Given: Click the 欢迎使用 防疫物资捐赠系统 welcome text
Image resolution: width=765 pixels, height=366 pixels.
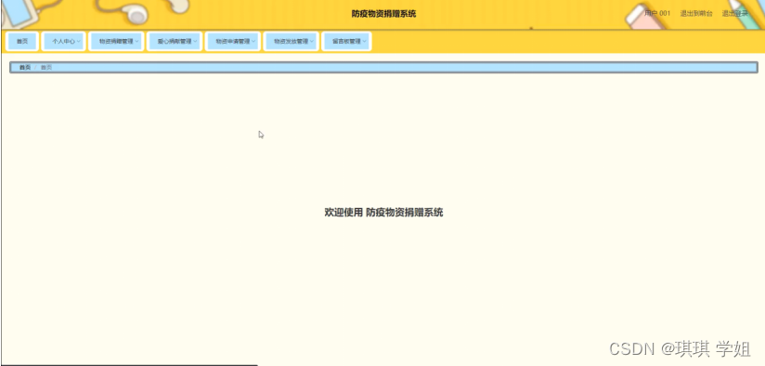Looking at the screenshot, I should point(384,213).
